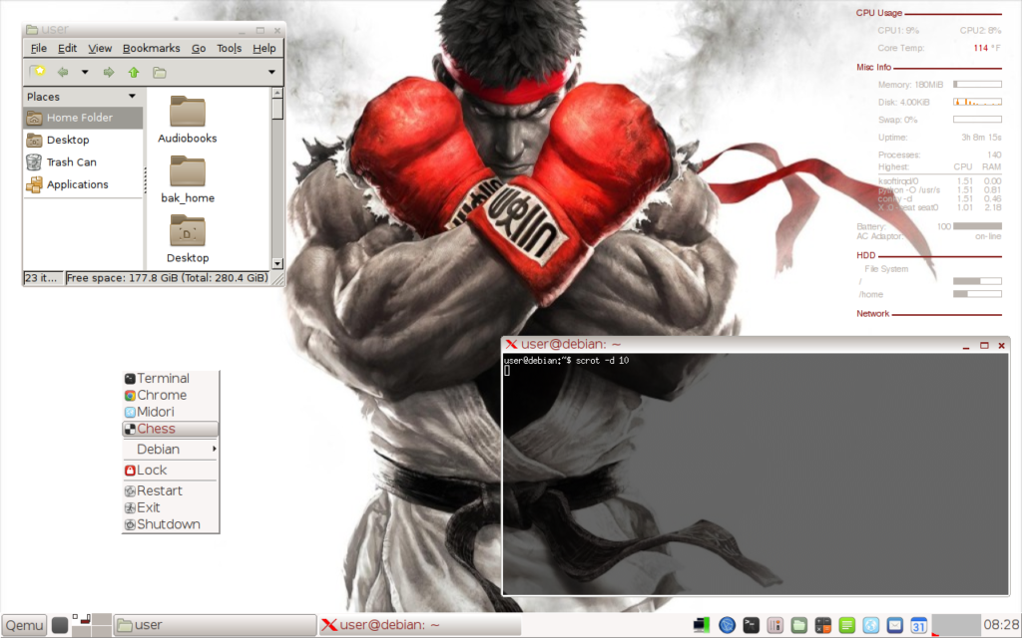Open the Bookmarks menu in file manager

coord(151,48)
